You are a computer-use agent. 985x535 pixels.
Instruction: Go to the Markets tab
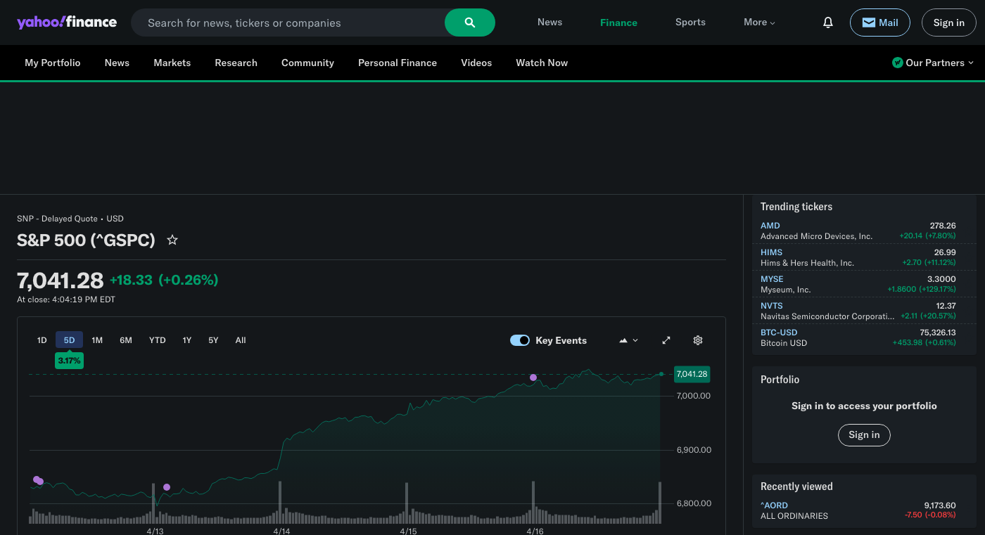point(172,63)
